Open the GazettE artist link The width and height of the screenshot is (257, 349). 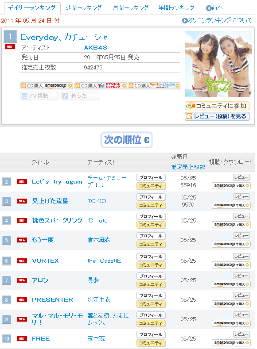[104, 261]
